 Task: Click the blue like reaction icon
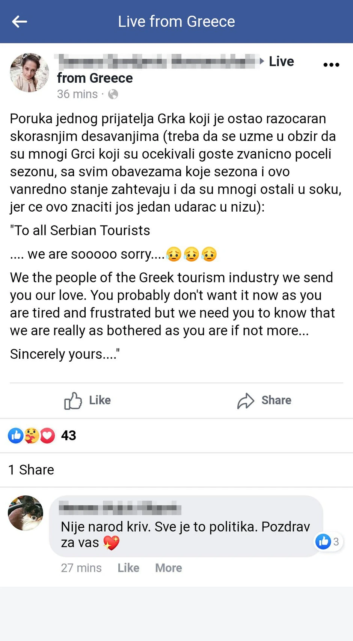click(x=16, y=436)
